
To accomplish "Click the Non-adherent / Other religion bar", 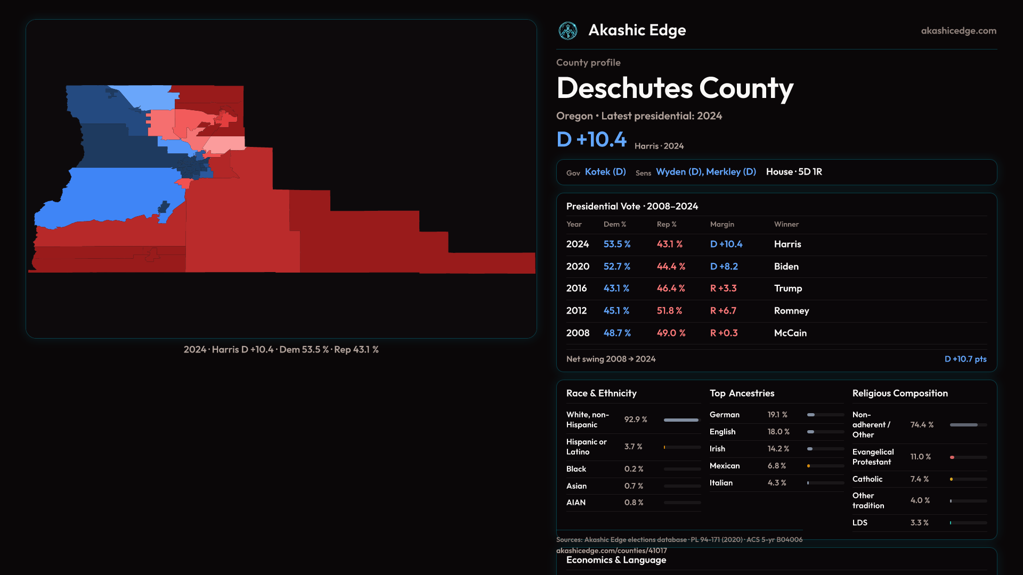I will [x=963, y=425].
